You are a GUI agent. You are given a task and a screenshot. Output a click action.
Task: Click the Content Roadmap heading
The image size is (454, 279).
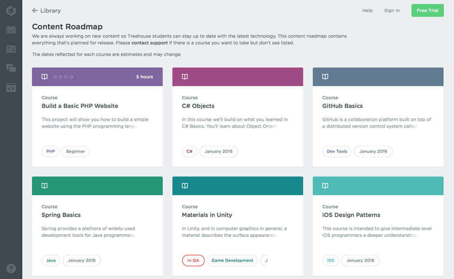coord(67,27)
